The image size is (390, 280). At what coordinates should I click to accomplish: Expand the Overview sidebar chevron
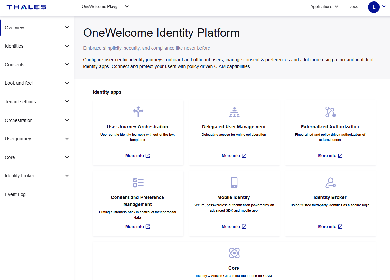tap(67, 28)
